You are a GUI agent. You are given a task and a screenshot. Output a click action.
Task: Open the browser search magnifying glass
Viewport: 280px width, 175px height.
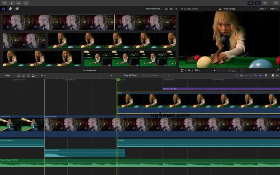176,8
